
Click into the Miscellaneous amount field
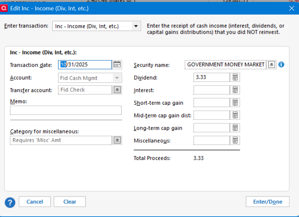coord(212,140)
